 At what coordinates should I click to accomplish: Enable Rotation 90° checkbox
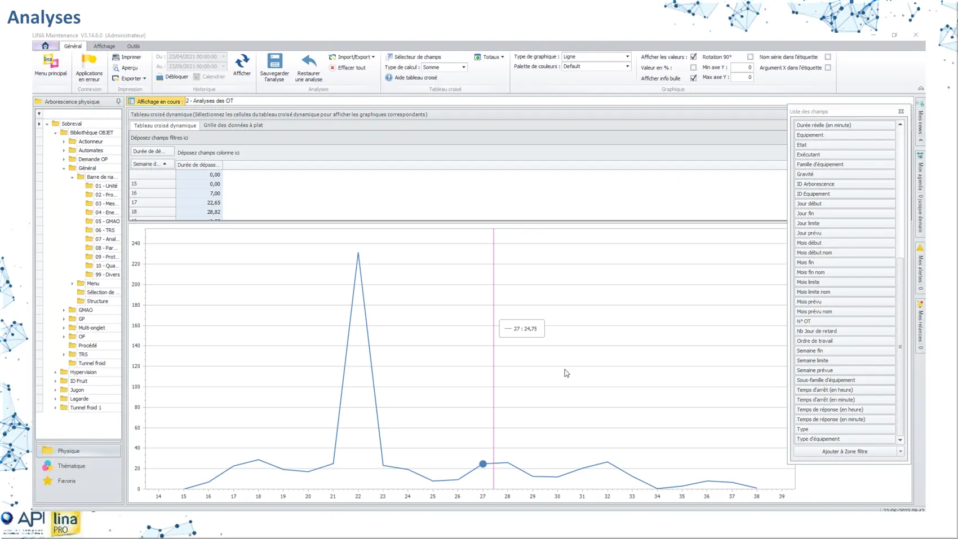[x=750, y=57]
